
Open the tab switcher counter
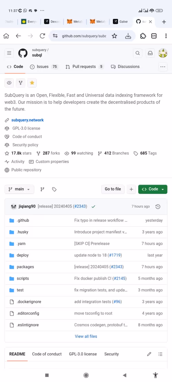coord(154,36)
